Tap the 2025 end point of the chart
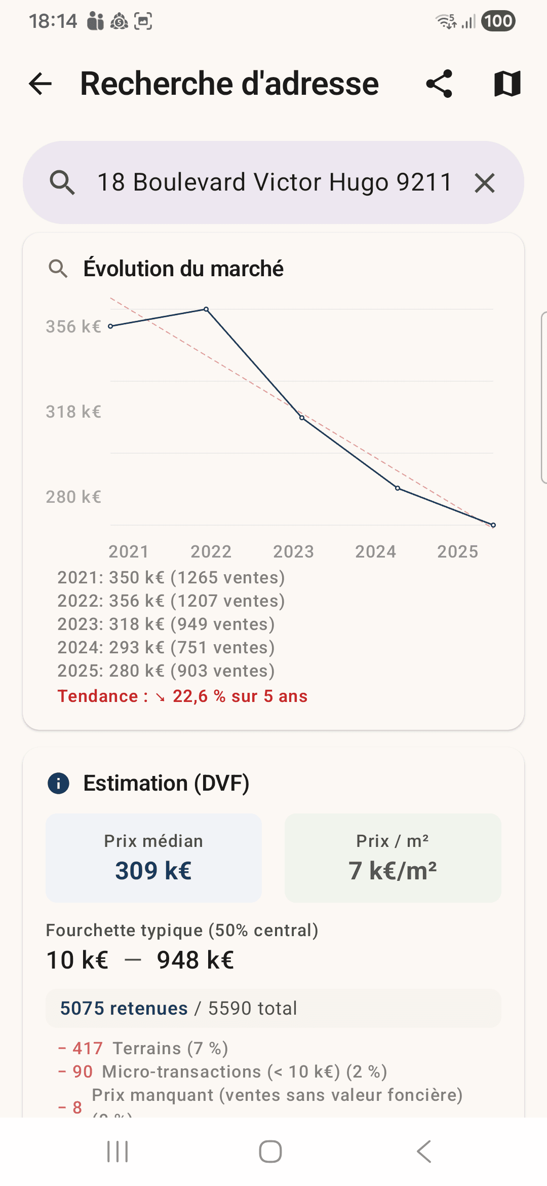The width and height of the screenshot is (547, 1186). 493,525
